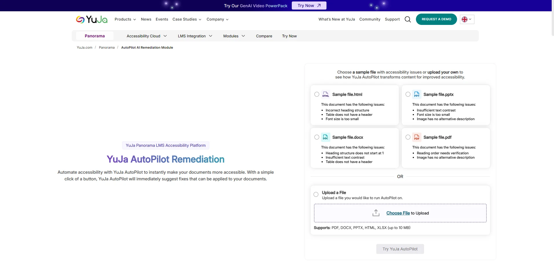Click the PDF file type icon
This screenshot has height=273, width=554.
point(417,137)
